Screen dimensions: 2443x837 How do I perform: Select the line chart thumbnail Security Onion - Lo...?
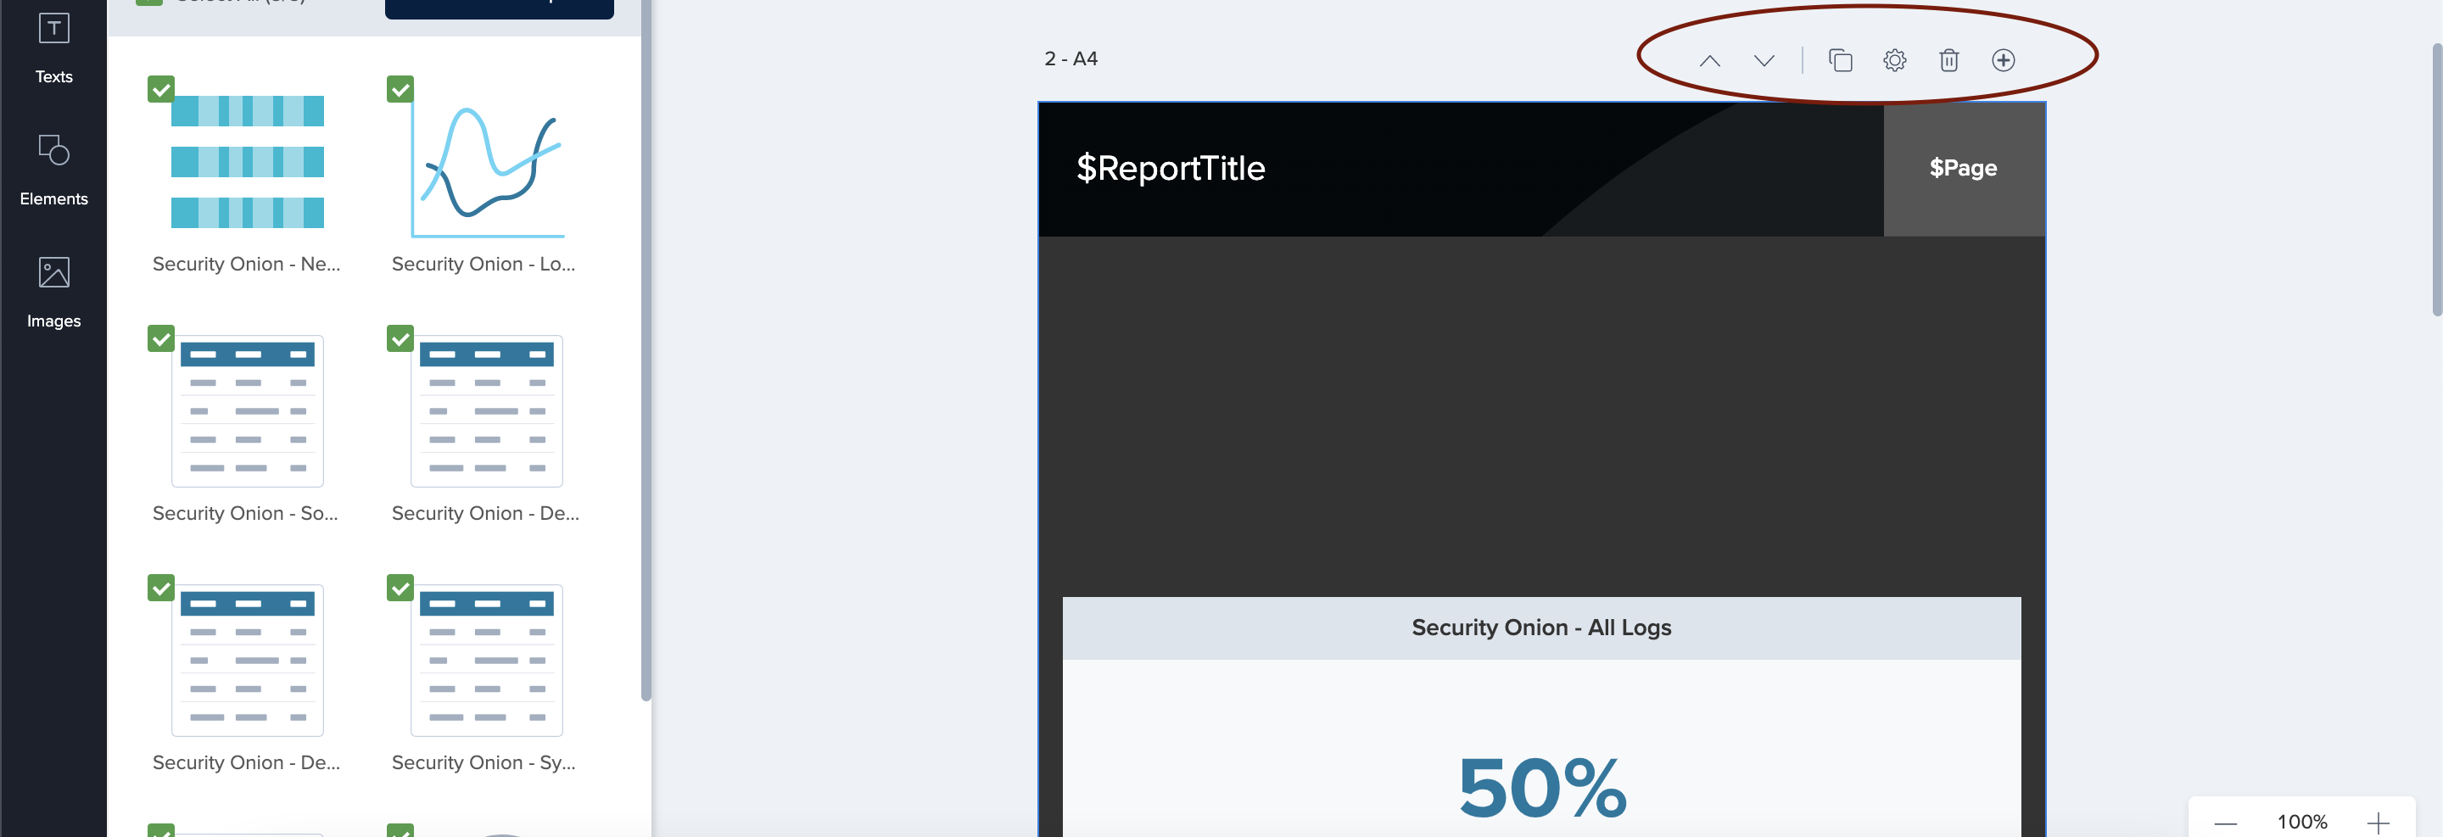tap(488, 169)
